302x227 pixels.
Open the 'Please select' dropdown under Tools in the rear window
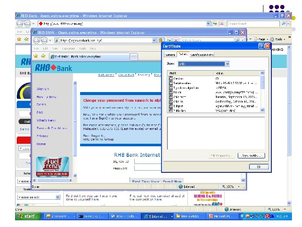57,197
